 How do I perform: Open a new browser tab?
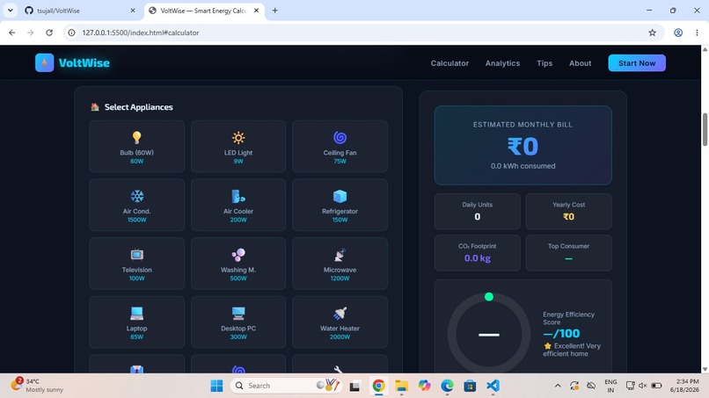274,11
